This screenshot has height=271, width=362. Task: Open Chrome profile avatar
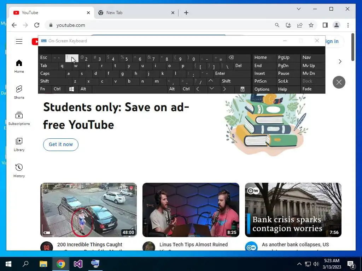pos(337,25)
